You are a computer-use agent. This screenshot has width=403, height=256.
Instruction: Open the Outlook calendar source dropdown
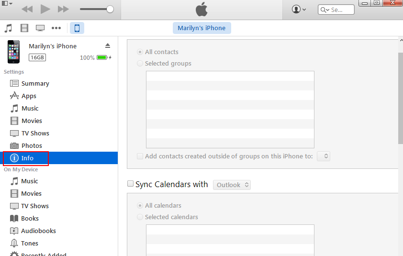click(232, 185)
